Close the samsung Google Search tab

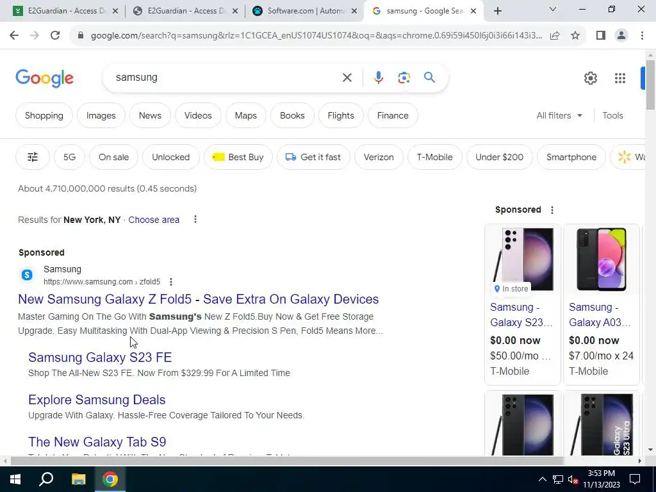tap(473, 11)
